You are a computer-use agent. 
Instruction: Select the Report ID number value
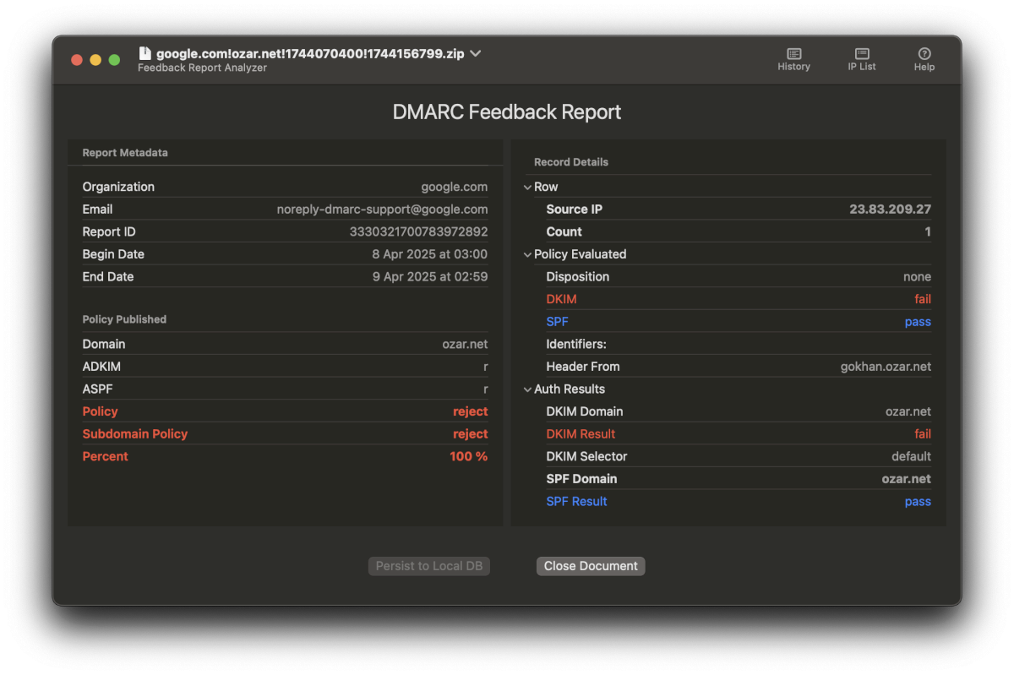(x=418, y=231)
